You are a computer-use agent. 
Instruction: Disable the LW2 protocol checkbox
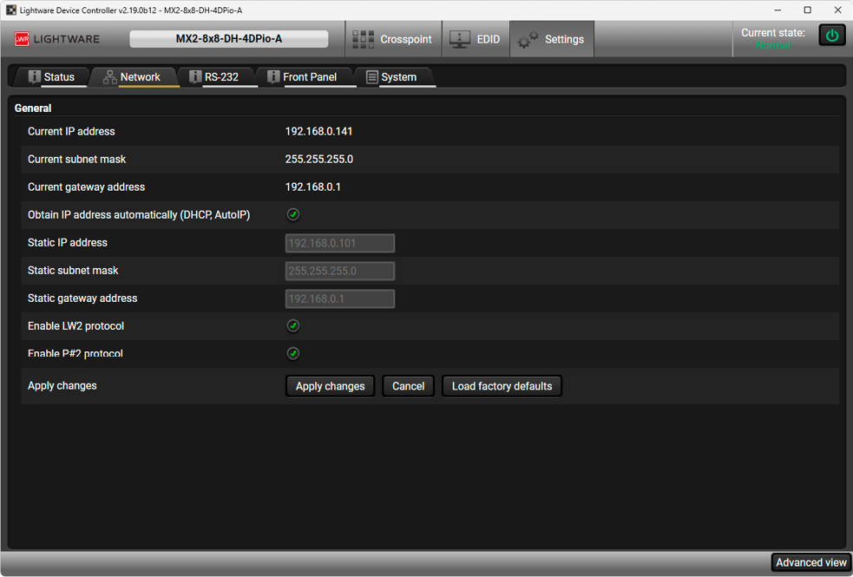293,326
